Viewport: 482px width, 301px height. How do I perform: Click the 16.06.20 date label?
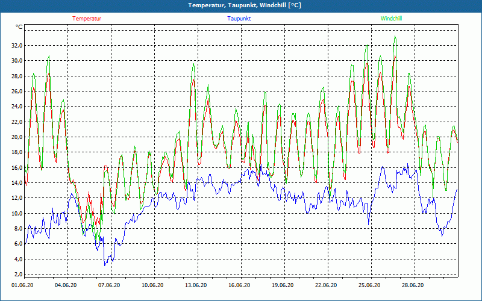(239, 285)
